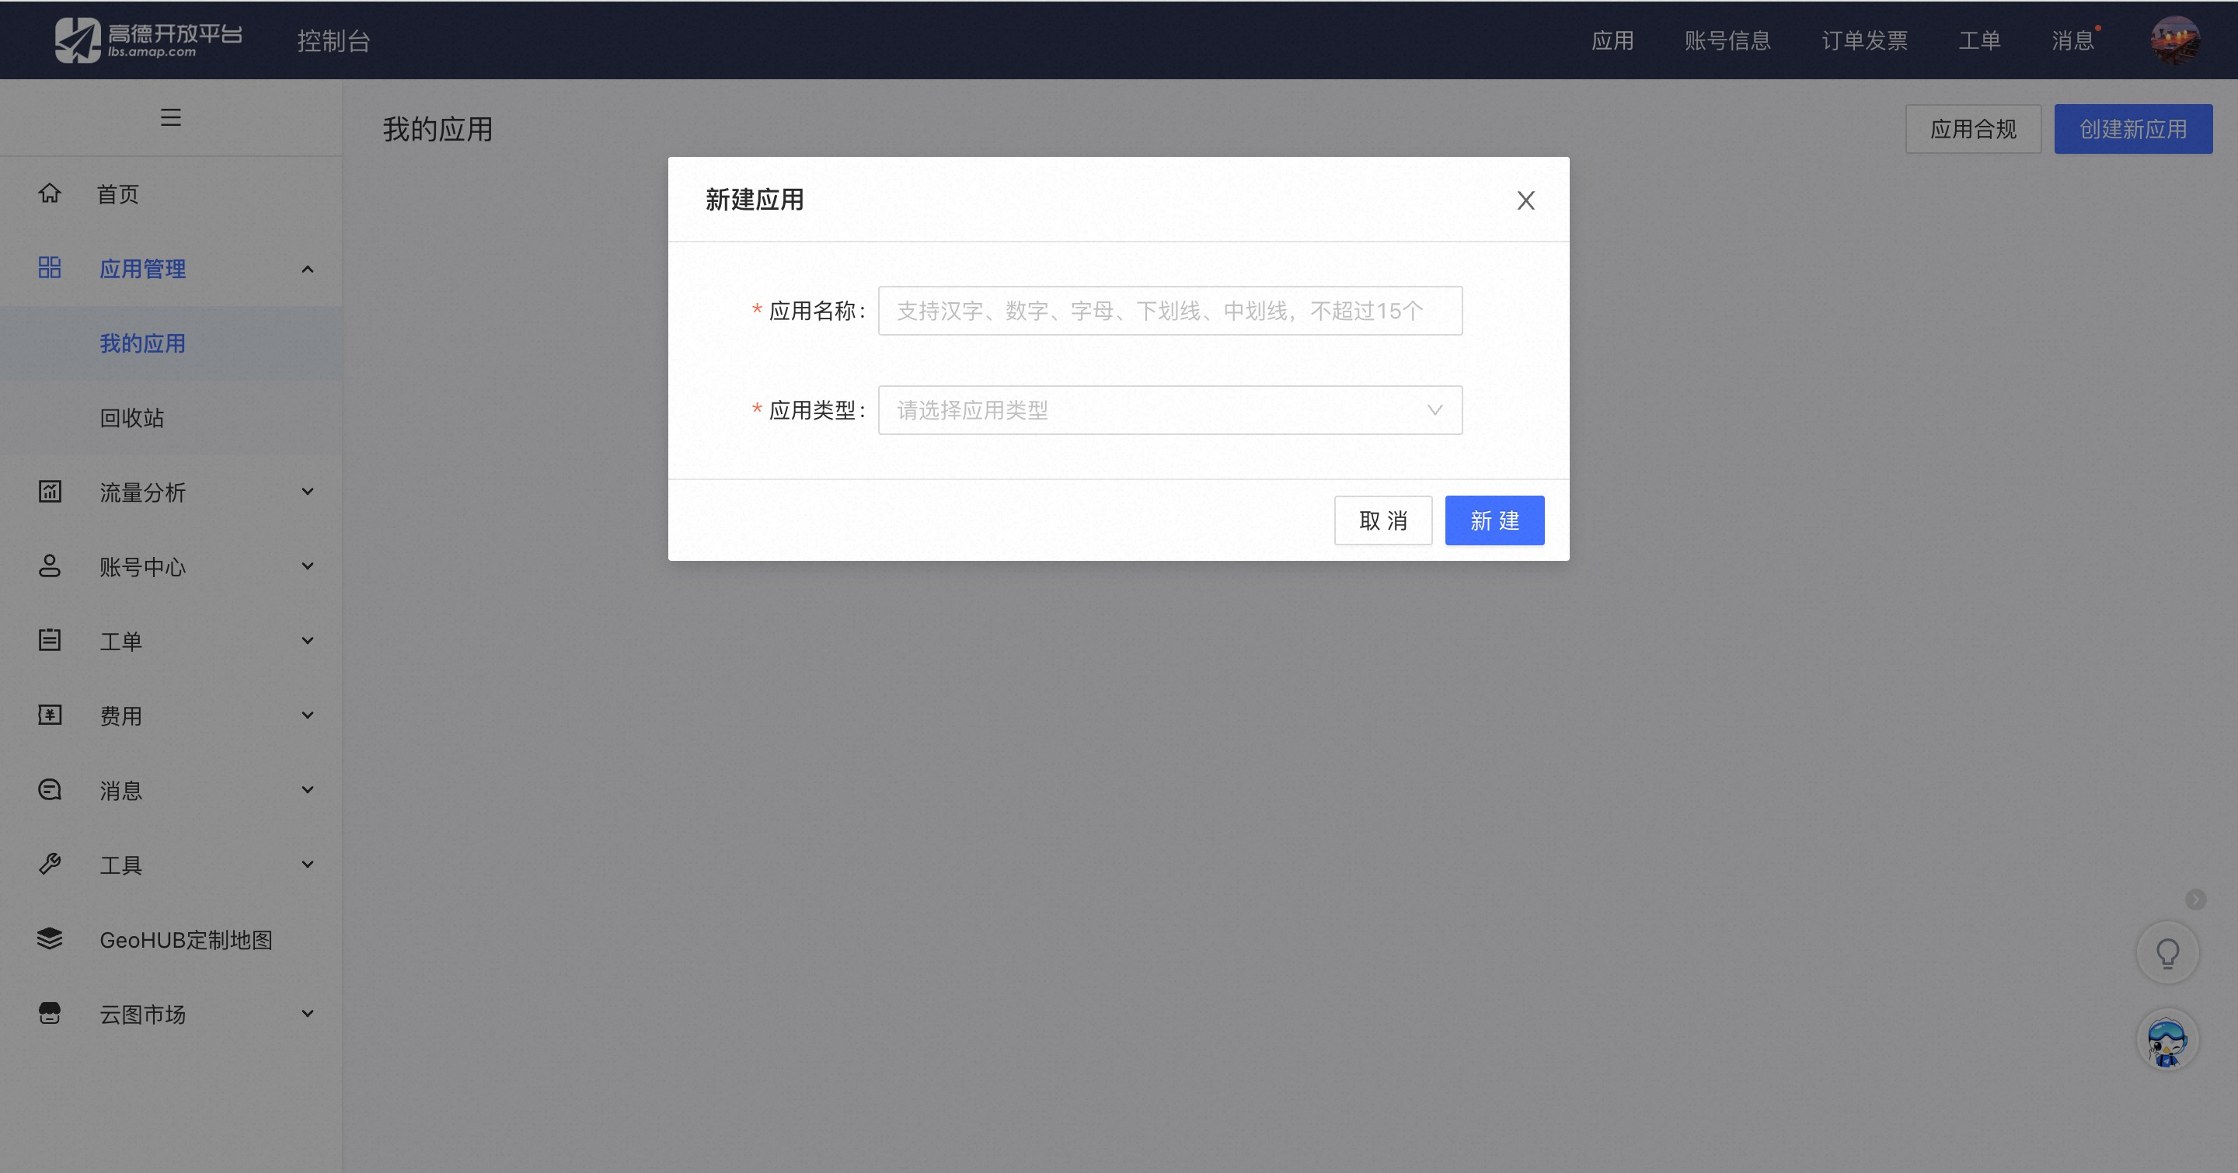The width and height of the screenshot is (2238, 1173).
Task: Collapse the 应用管理 section chevron
Action: coord(308,269)
